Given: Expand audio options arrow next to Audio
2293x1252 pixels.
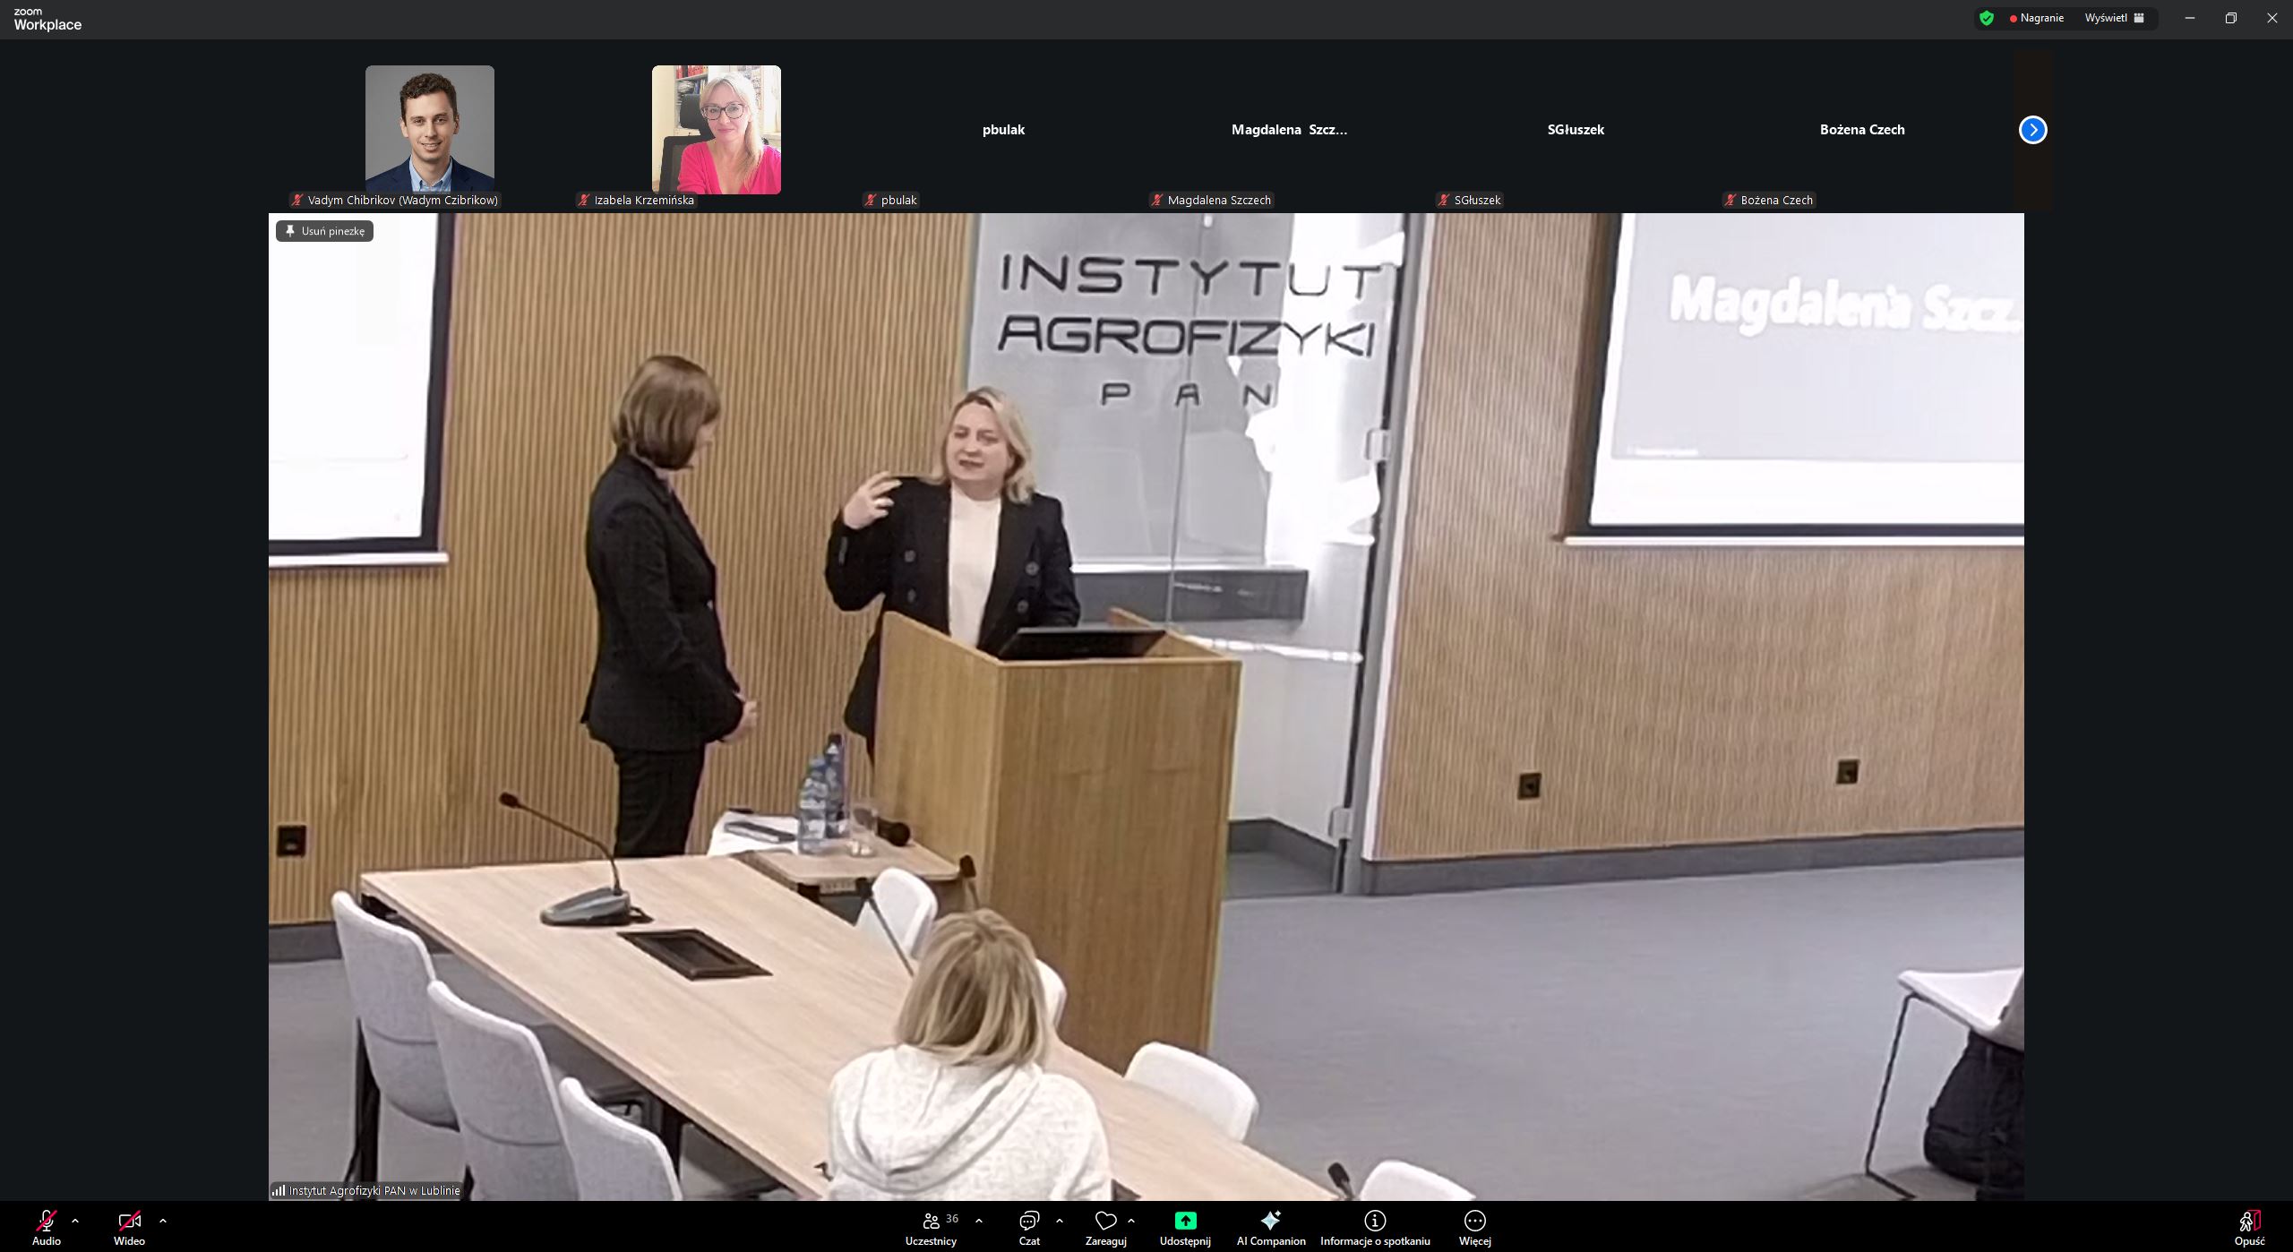Looking at the screenshot, I should click(75, 1221).
